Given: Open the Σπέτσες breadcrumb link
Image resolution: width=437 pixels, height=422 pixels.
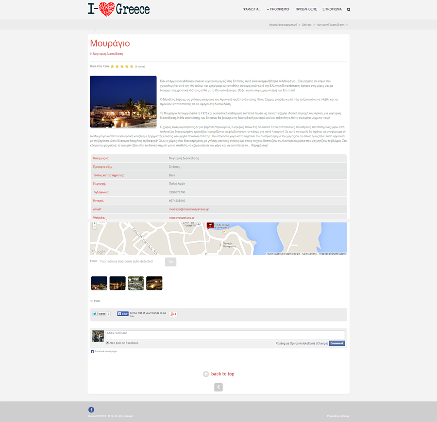Looking at the screenshot, I should coord(306,25).
